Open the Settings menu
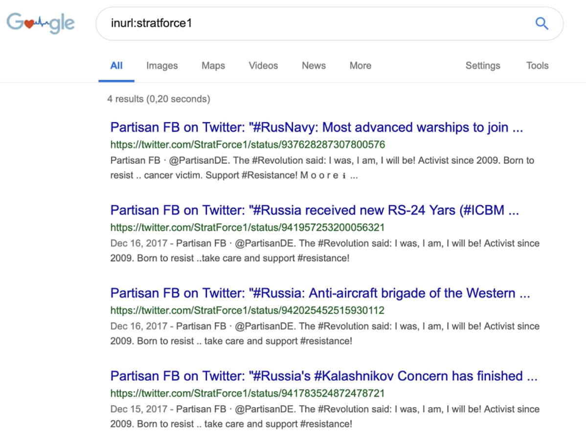586x439 pixels. pos(482,66)
